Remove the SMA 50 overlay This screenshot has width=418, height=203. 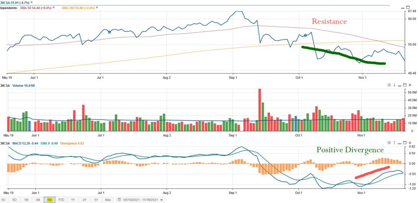click(x=53, y=7)
